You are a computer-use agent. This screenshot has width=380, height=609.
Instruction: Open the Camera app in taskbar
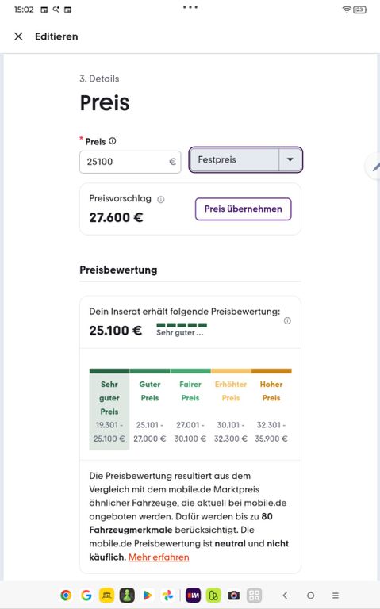[x=233, y=595]
